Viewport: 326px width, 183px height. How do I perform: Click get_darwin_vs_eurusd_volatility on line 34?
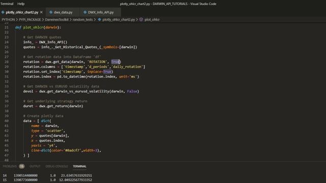[78, 91]
